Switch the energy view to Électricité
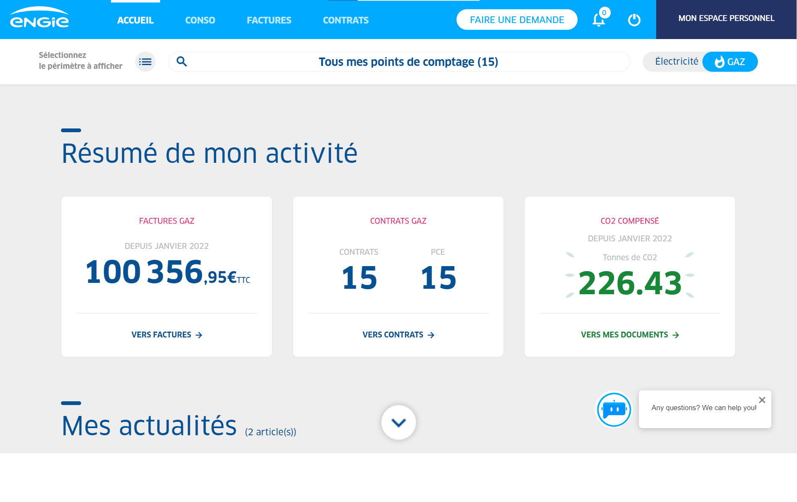 (676, 61)
